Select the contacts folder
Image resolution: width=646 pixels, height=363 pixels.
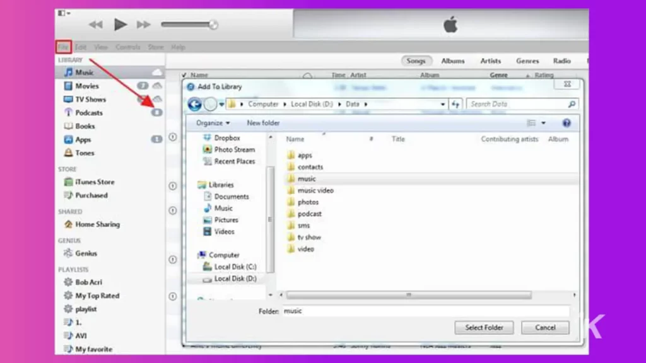pos(310,167)
